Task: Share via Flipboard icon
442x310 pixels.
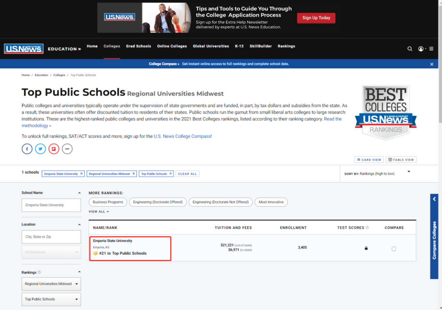Action: [54, 149]
